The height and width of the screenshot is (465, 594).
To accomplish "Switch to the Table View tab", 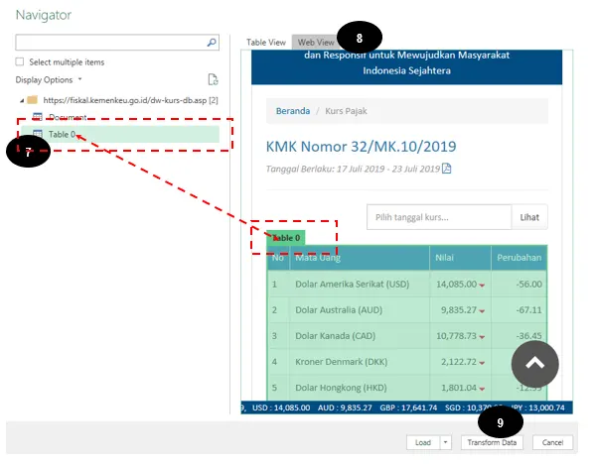I will point(266,43).
